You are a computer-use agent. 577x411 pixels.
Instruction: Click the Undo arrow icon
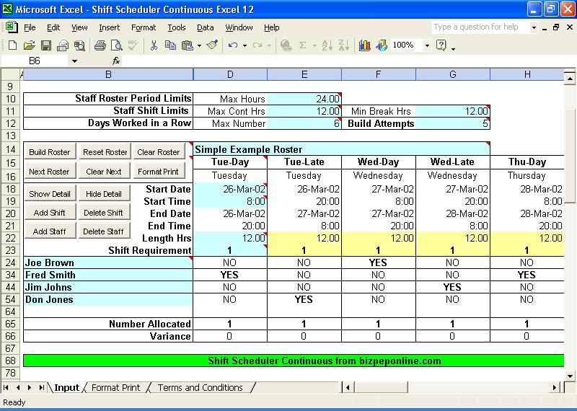[232, 45]
